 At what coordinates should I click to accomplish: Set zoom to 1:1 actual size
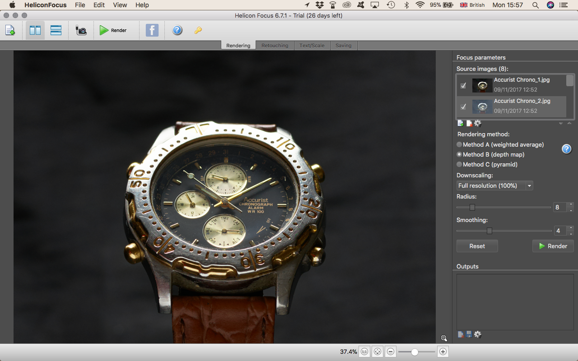click(364, 352)
